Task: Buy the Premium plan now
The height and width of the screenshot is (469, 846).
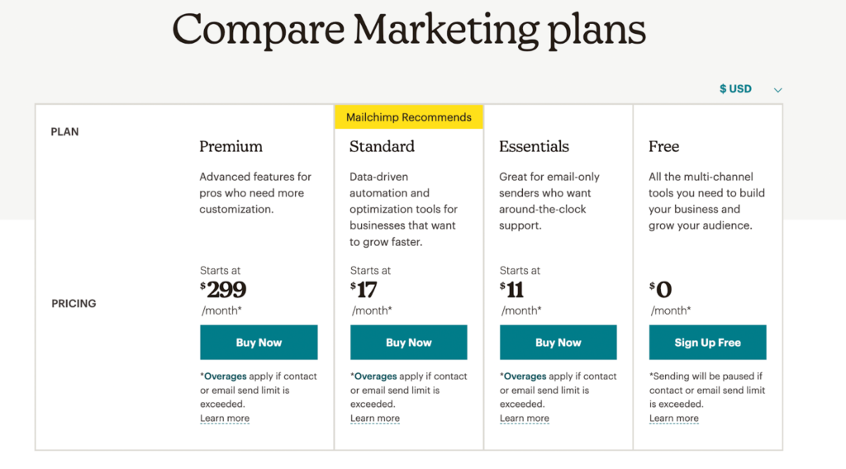Action: coord(259,343)
